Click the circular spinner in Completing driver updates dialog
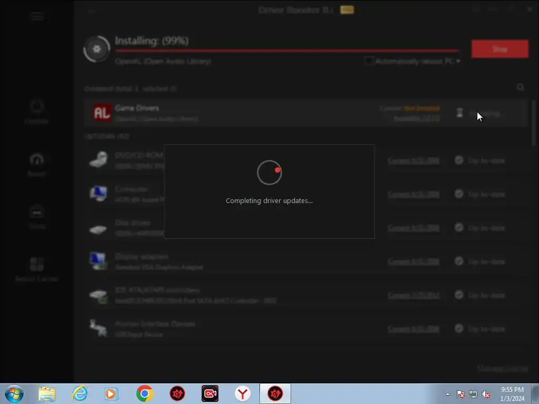Screen dimensions: 539x404 point(269,173)
